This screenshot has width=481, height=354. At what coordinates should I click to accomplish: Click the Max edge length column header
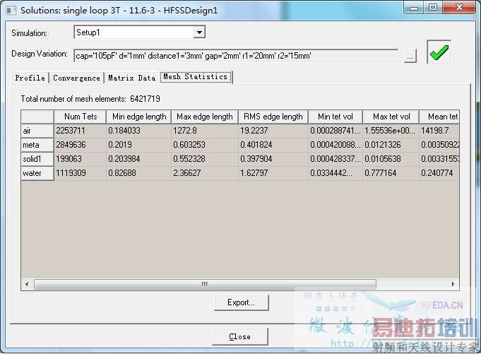[205, 117]
